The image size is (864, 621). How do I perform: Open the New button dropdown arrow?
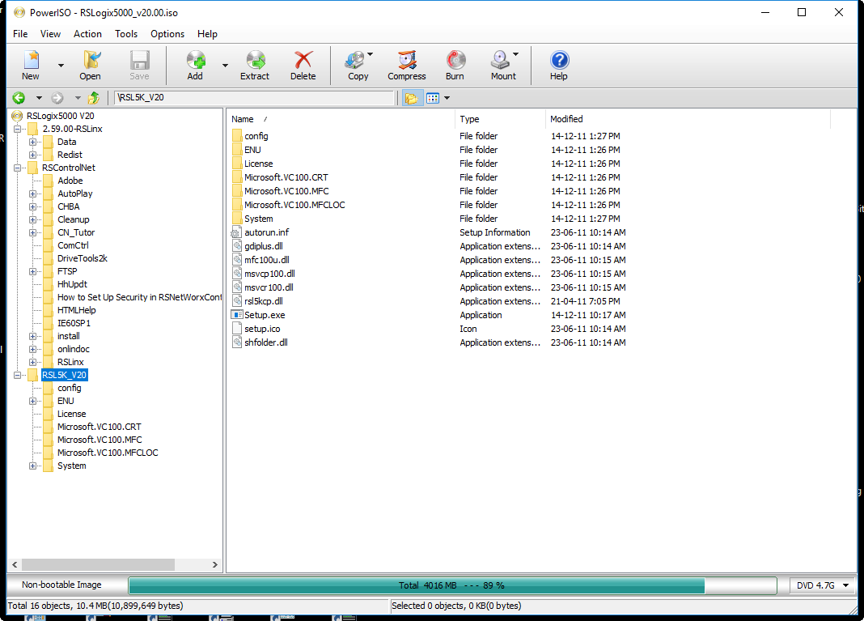click(x=61, y=66)
